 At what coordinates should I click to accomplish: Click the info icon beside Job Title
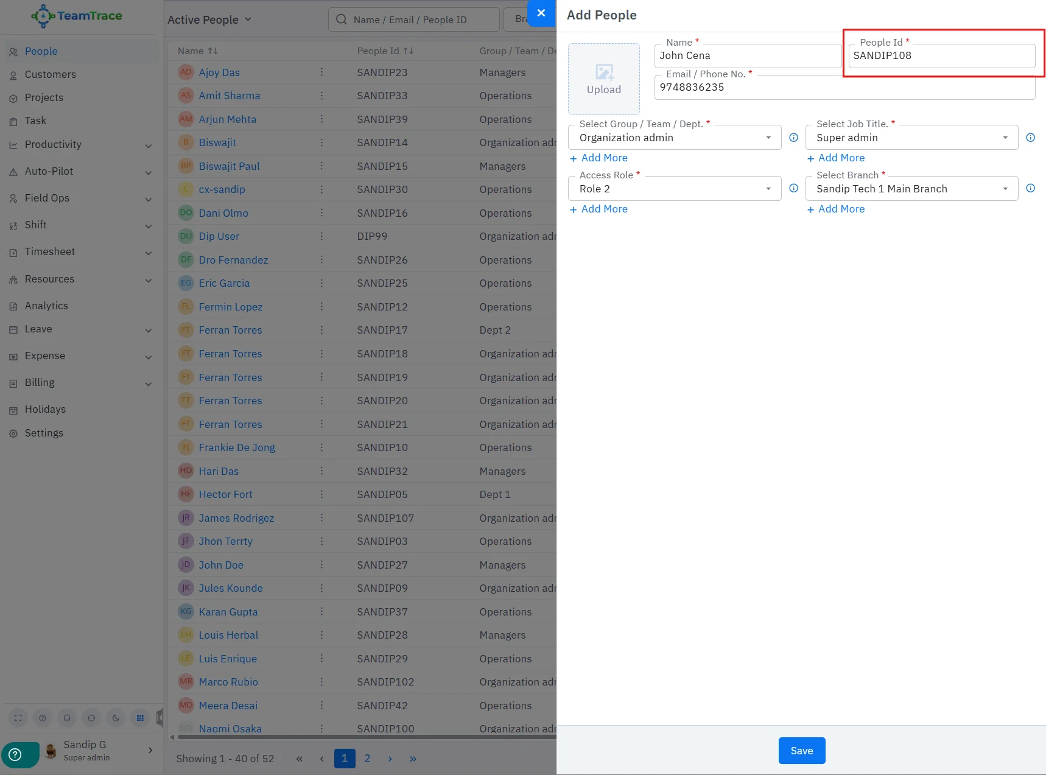[x=1030, y=138]
